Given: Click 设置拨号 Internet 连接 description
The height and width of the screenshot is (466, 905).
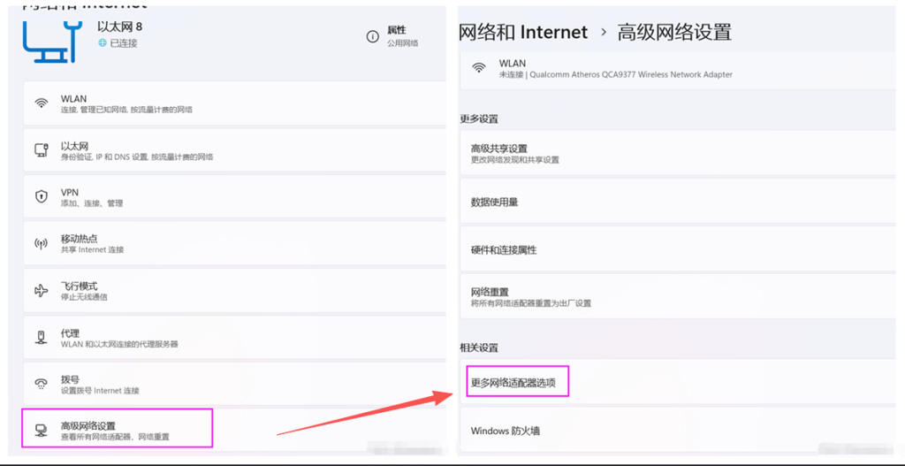Looking at the screenshot, I should [x=100, y=390].
